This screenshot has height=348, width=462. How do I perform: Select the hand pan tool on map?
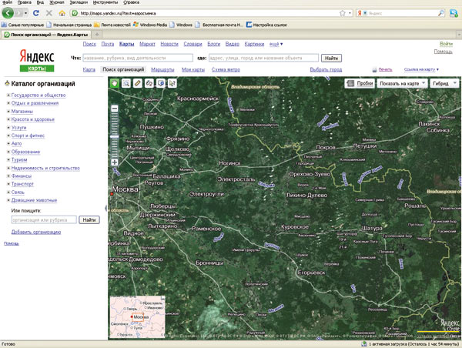coord(115,83)
